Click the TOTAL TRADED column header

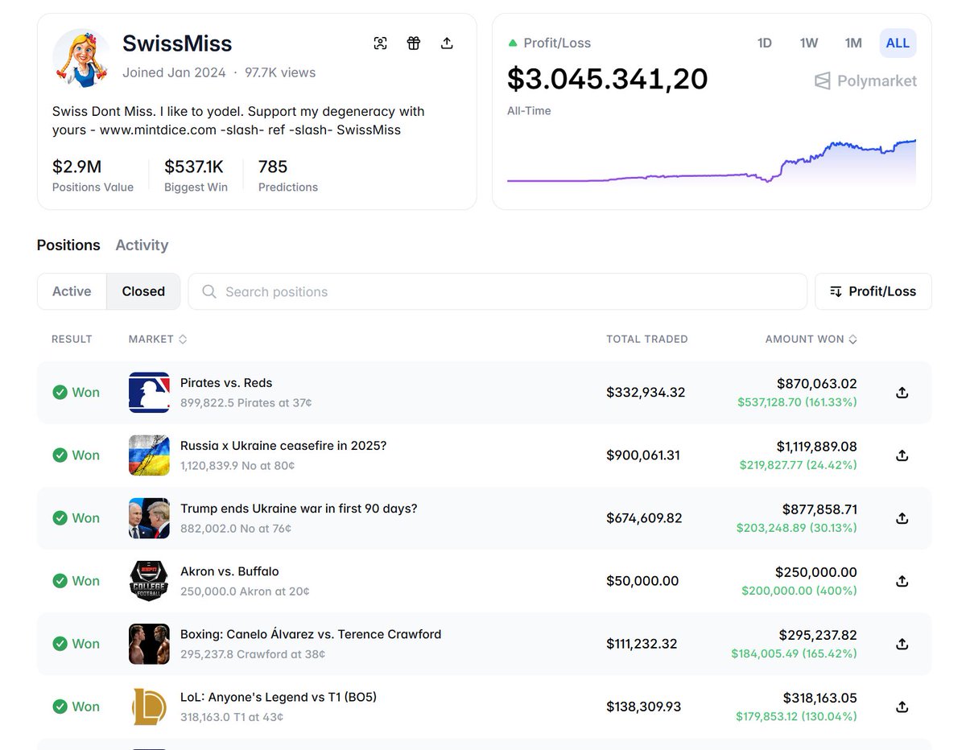[x=647, y=339]
